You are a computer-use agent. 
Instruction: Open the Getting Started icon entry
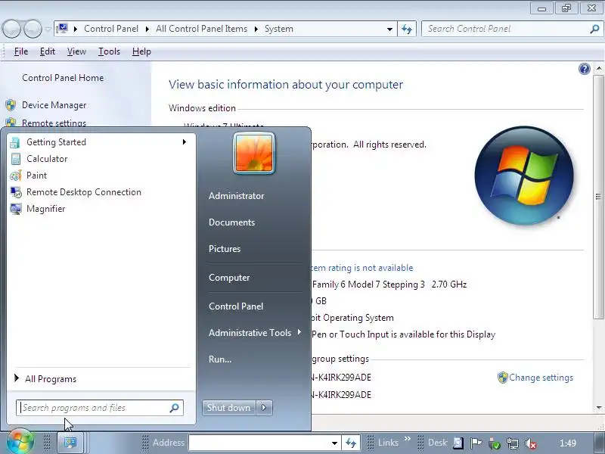(x=15, y=142)
